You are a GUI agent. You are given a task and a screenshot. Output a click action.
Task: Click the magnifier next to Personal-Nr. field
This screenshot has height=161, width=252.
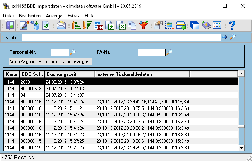coord(73,52)
